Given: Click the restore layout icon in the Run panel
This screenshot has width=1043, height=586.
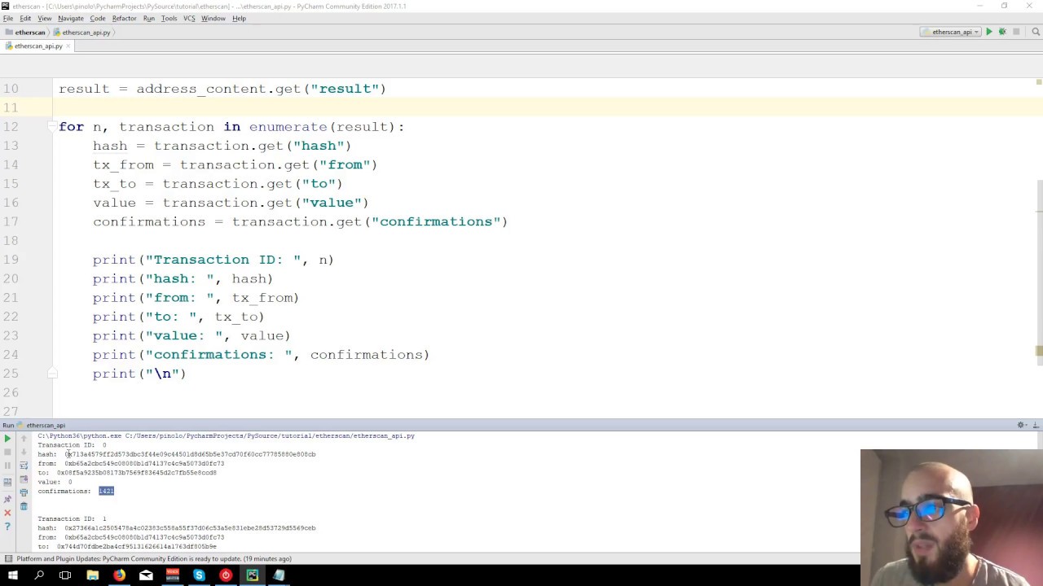Looking at the screenshot, I should coord(7,482).
